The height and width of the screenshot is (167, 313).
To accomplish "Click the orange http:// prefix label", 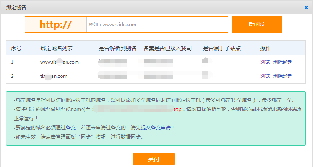I will coord(56,25).
